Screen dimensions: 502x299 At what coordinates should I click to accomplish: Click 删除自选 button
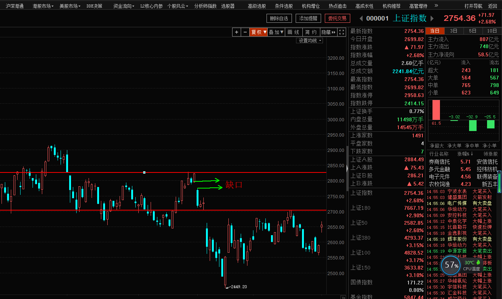279,18
